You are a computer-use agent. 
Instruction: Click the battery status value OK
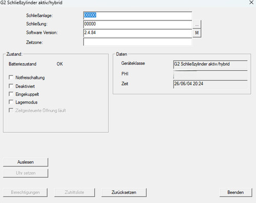click(x=59, y=64)
